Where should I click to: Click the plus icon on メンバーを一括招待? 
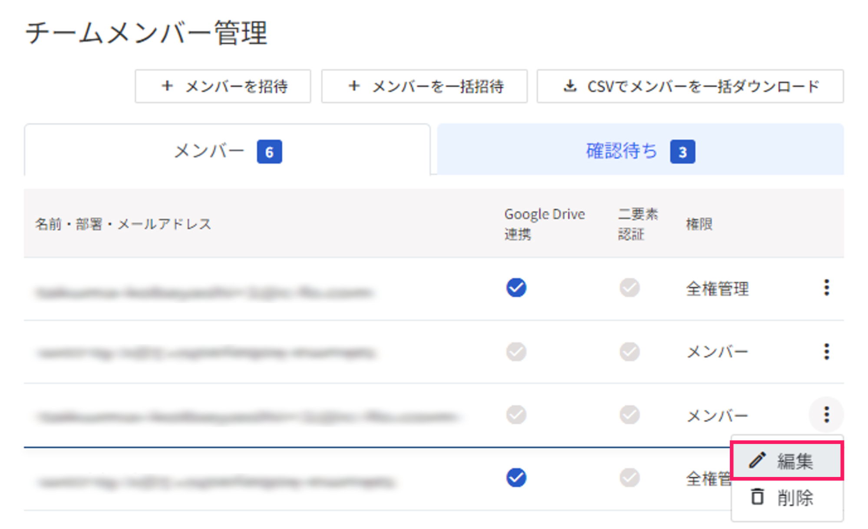point(354,86)
